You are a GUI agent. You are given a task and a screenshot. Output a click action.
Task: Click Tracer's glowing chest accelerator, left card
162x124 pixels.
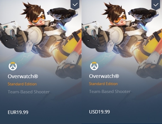tap(62, 27)
